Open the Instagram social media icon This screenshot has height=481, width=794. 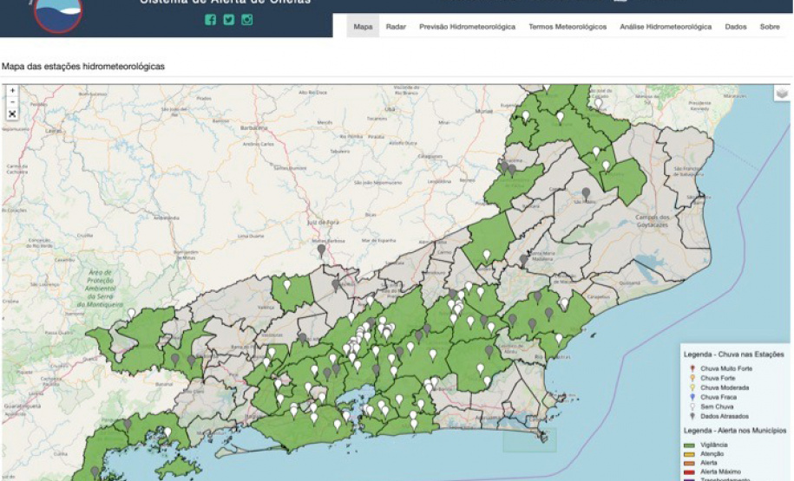point(247,20)
